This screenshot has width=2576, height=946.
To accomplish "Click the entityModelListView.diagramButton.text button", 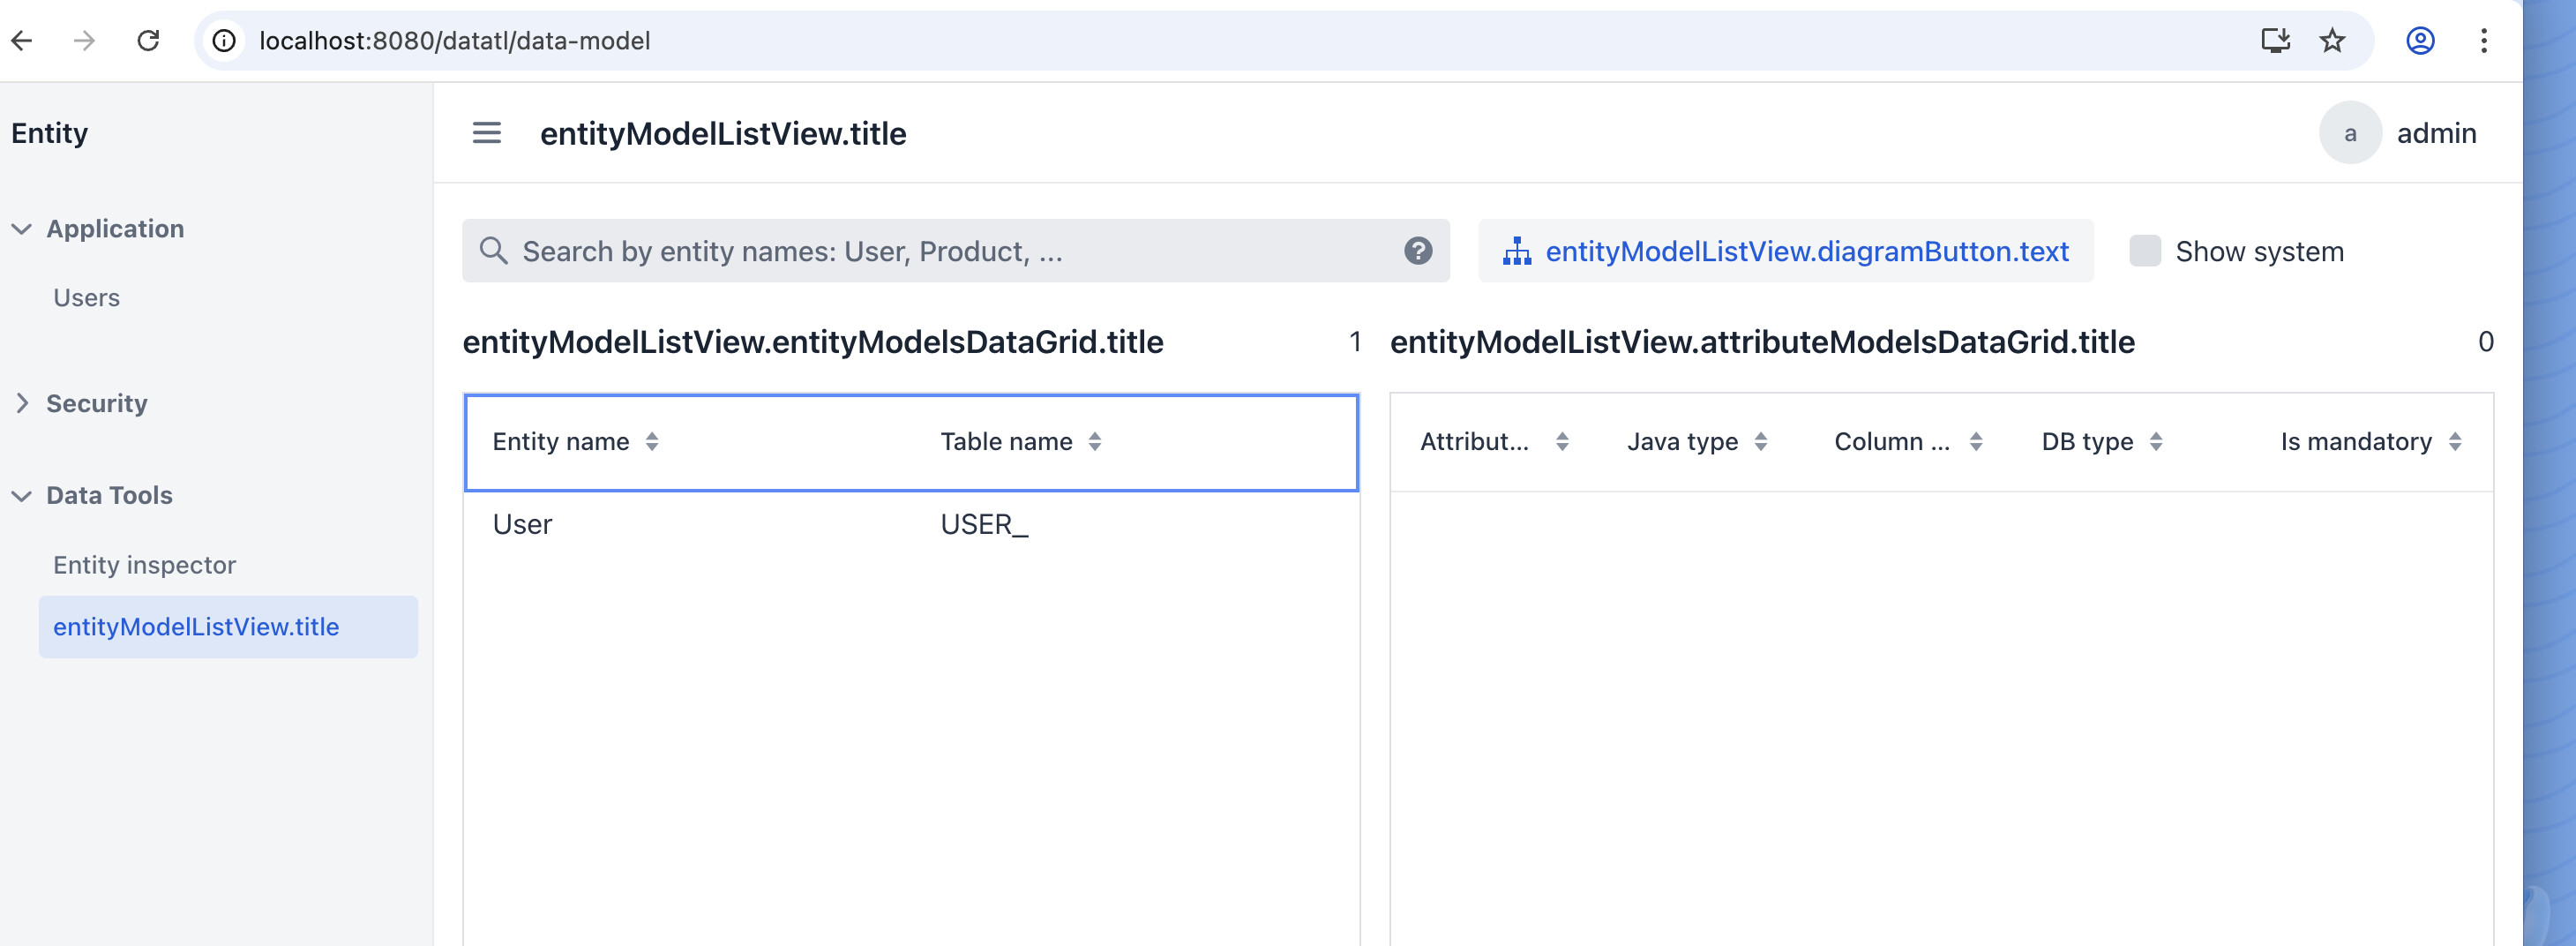I will pos(1785,251).
